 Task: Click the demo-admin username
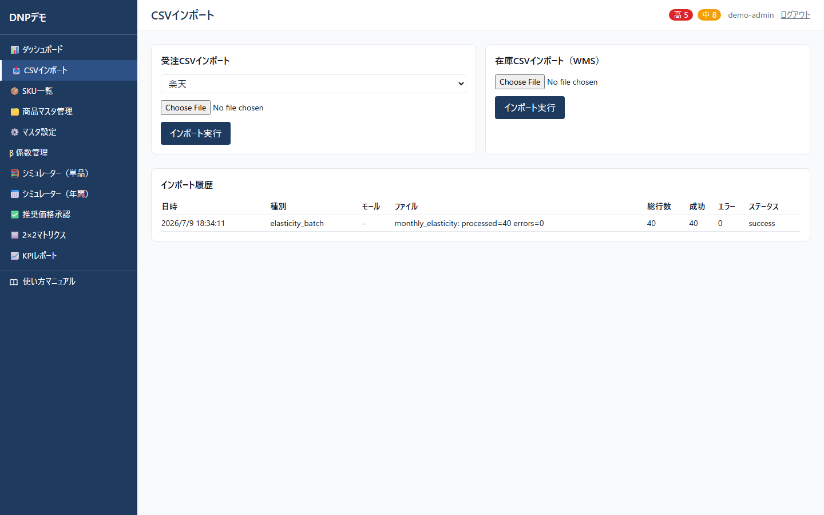point(751,15)
